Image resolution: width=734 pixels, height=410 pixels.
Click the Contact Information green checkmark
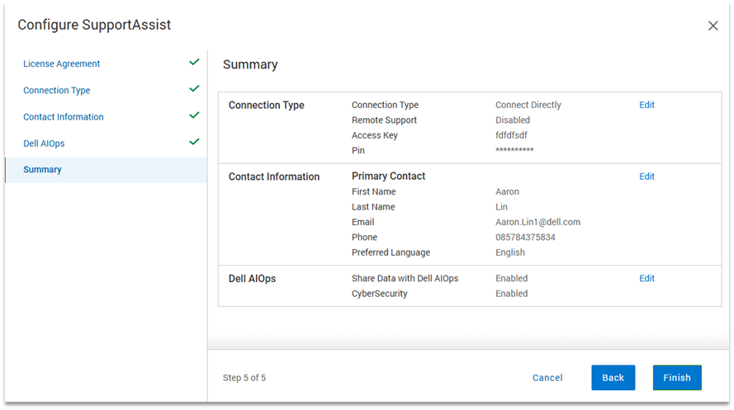[x=194, y=115]
